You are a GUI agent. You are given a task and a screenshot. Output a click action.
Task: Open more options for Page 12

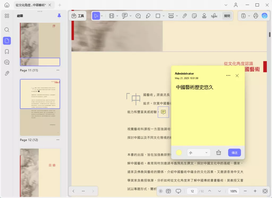coord(58,140)
